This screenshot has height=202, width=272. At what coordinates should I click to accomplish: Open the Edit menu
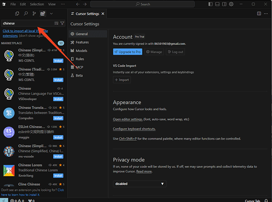click(x=23, y=4)
